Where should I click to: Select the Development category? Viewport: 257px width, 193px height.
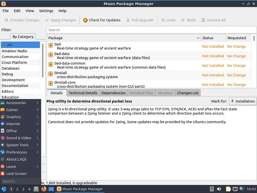(x=20, y=80)
